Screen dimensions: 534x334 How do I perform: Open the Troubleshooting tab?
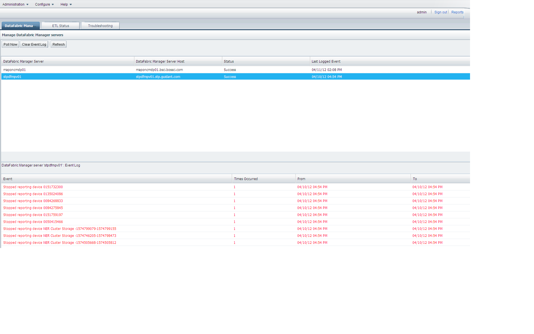(x=100, y=26)
